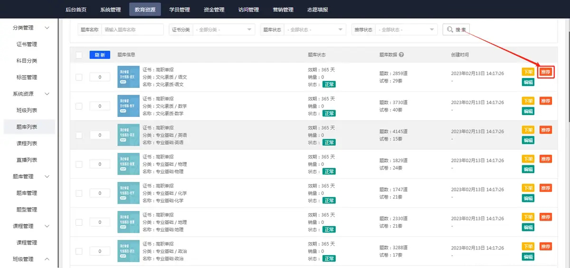Click 下架 for the 文化素质-数学 row
The height and width of the screenshot is (268, 570).
tap(528, 101)
